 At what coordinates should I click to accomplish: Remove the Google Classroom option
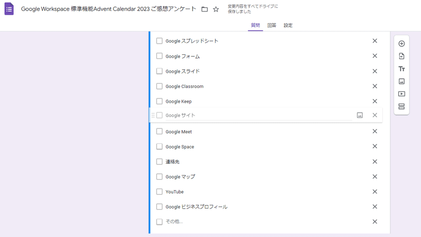click(375, 86)
